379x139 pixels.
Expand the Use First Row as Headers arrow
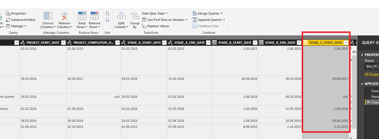(x=186, y=20)
